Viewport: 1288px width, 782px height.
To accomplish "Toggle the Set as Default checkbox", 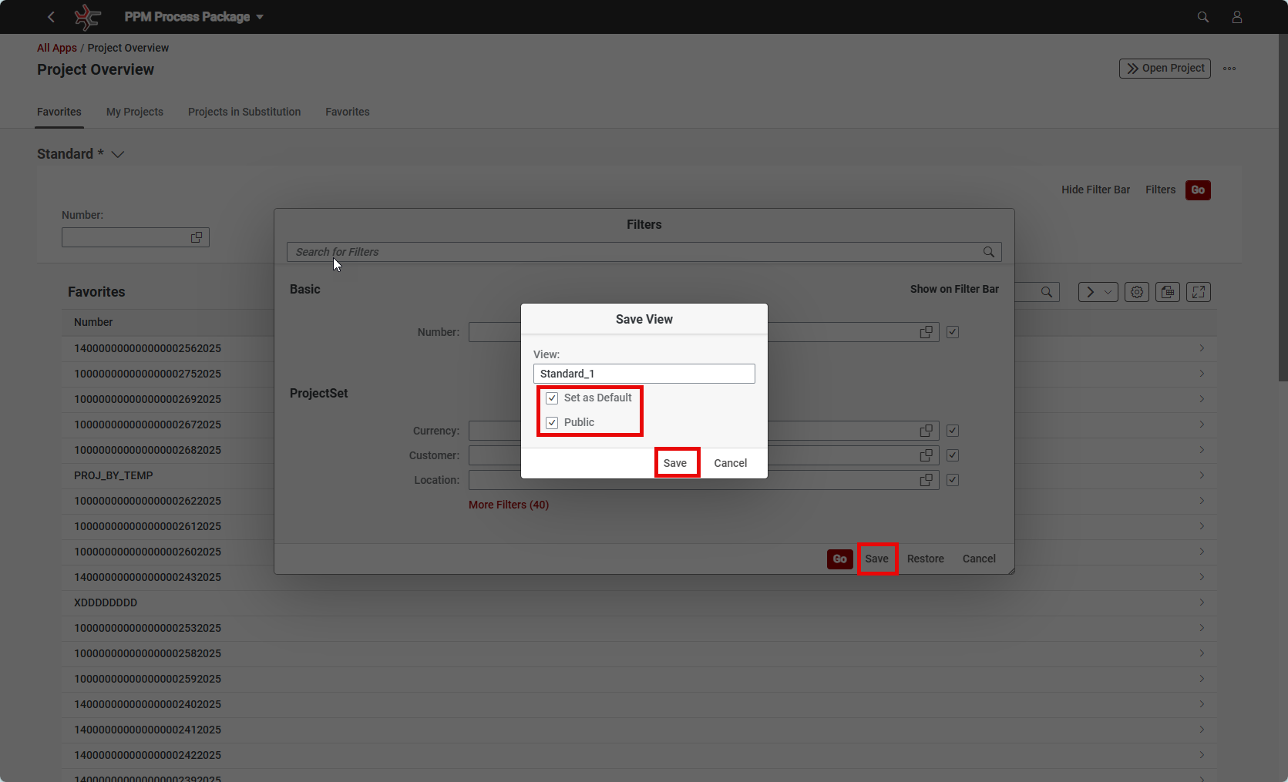I will (x=552, y=398).
